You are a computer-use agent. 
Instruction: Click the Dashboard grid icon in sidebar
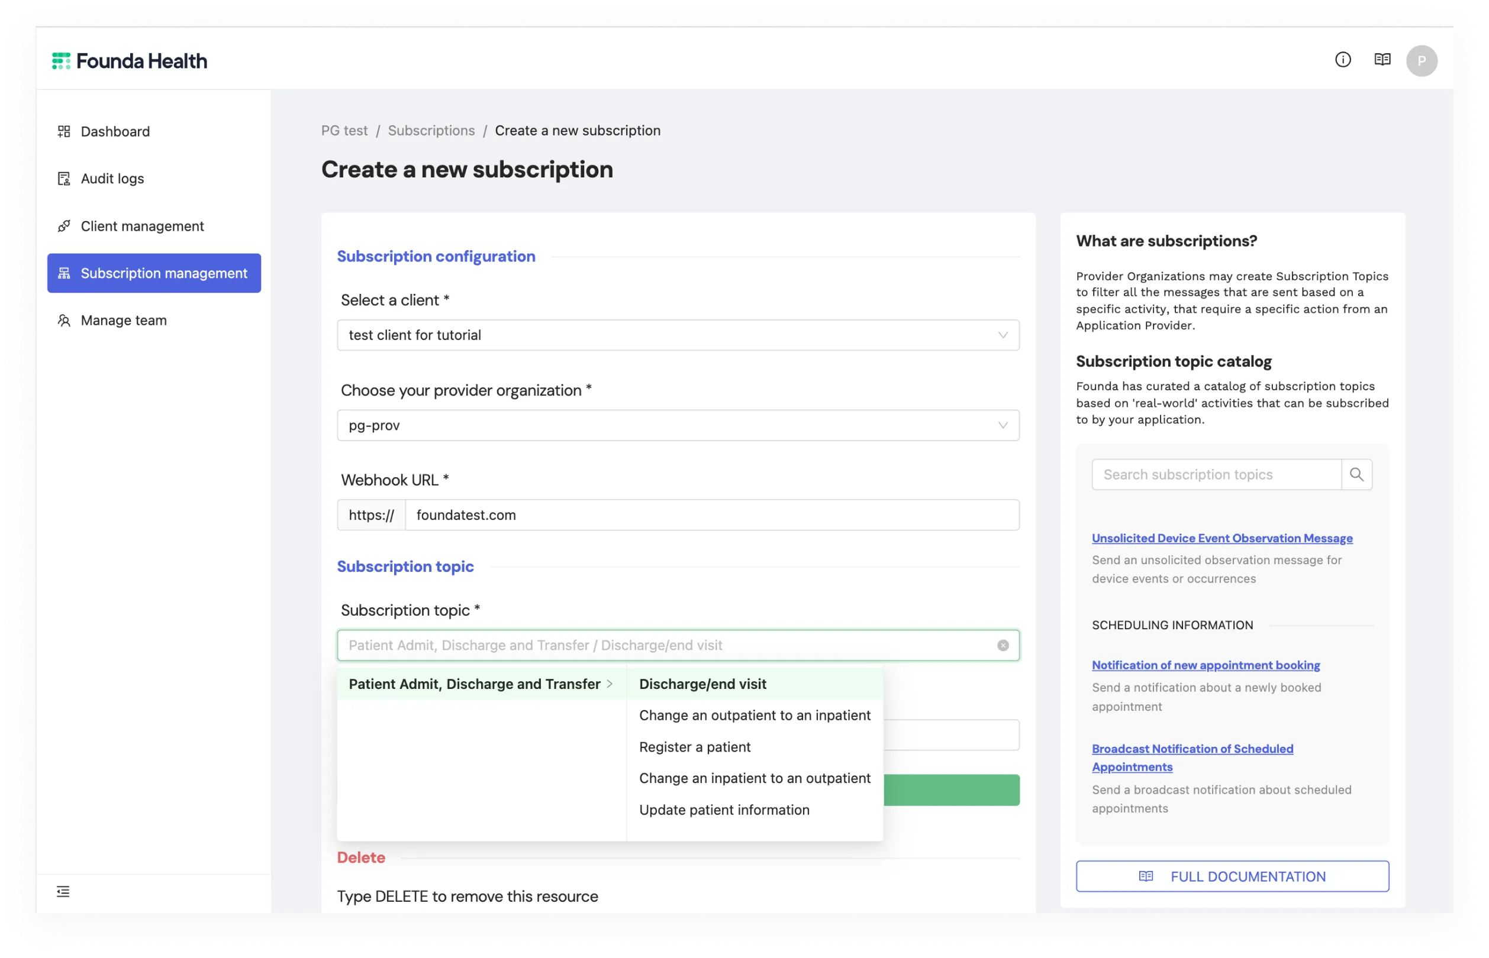pyautogui.click(x=63, y=131)
